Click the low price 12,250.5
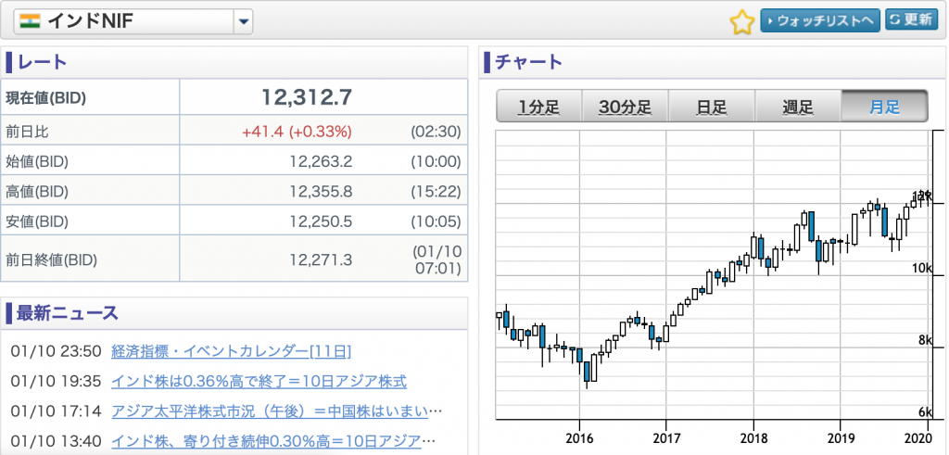 [321, 221]
